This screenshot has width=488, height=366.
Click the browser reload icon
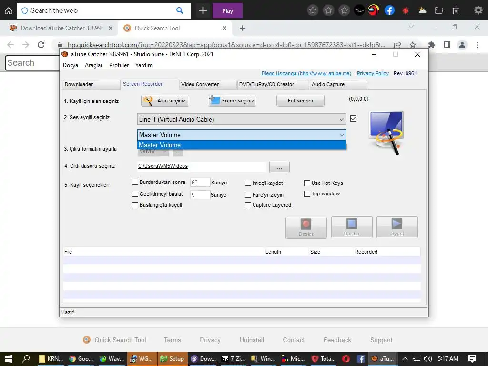41,45
